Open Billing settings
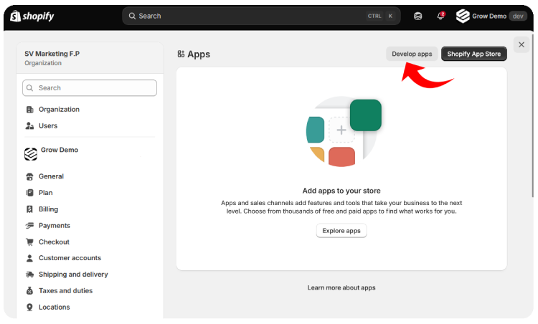This screenshot has height=324, width=538. coord(48,209)
